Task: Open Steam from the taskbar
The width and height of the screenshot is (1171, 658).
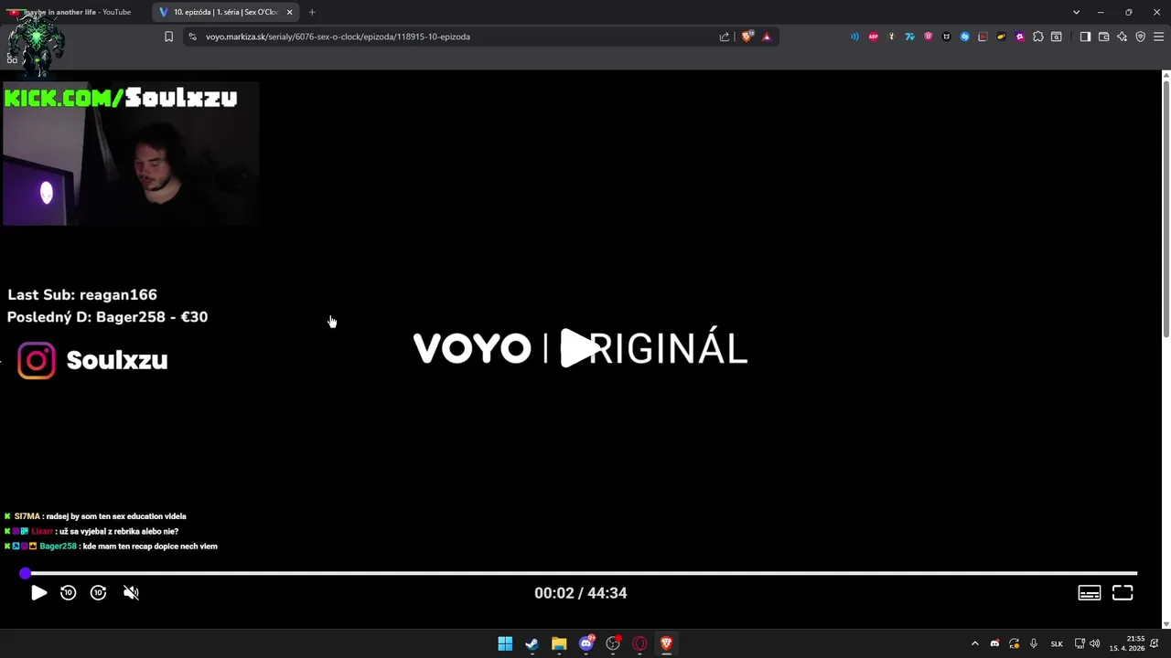Action: click(x=532, y=643)
